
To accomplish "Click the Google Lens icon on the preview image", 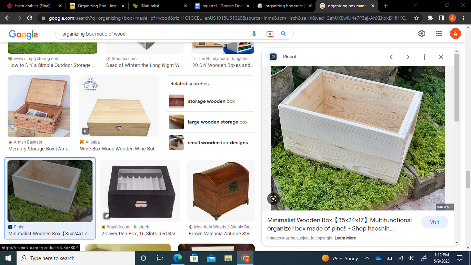I will 273,199.
